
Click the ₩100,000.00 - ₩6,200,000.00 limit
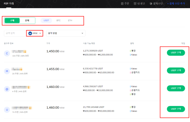click(x=98, y=55)
